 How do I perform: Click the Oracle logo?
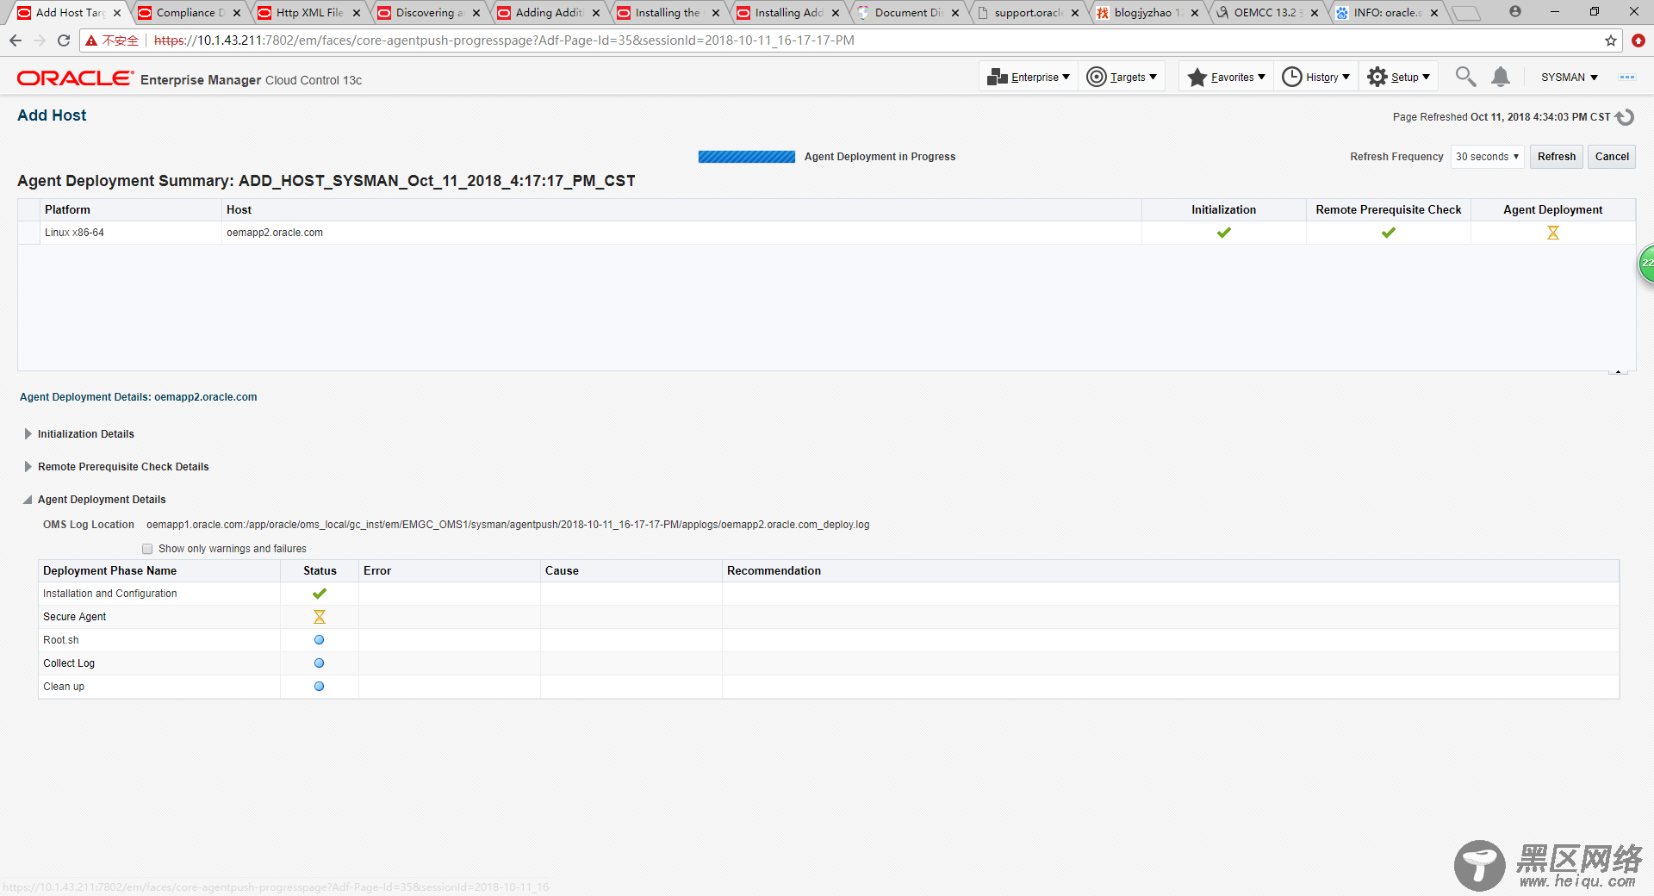click(75, 78)
